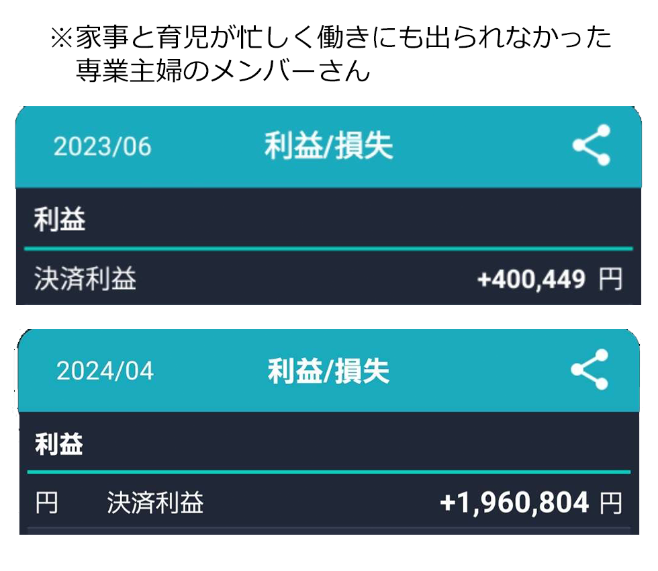This screenshot has width=658, height=571.
Task: Click the +1,960,804 profit amount
Action: [x=514, y=503]
